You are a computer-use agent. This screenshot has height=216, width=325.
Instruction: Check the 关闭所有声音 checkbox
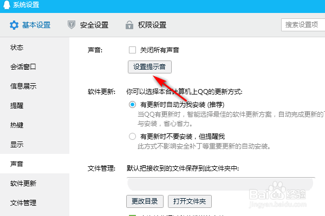[132, 50]
